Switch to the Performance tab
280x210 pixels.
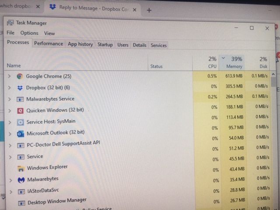[49, 44]
